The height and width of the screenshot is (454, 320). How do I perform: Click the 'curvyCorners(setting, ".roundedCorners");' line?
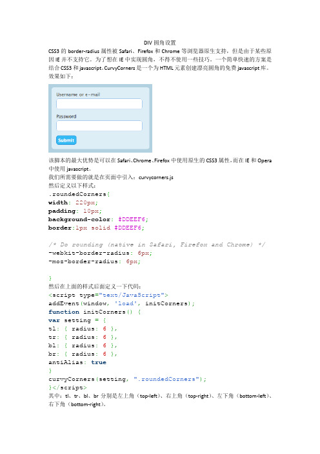[127, 379]
